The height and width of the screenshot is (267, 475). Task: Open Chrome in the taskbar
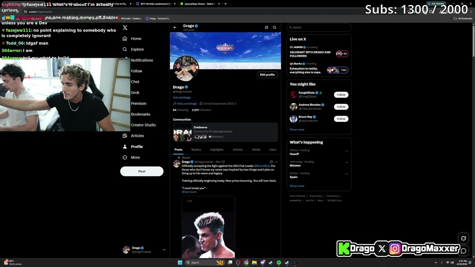(246, 263)
